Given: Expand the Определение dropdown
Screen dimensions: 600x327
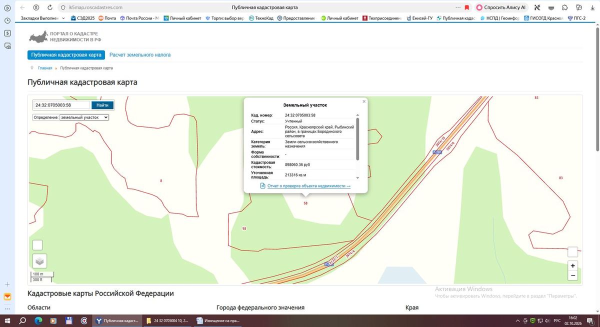Looking at the screenshot, I should 84,117.
